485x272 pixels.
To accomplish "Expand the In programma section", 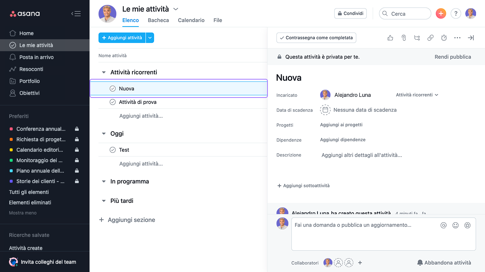I will (104, 181).
